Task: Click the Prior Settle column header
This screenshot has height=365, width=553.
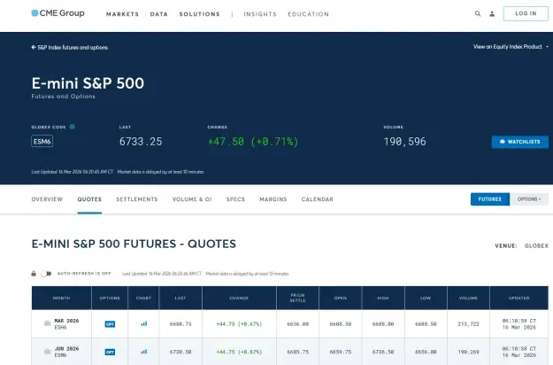Action: (297, 298)
